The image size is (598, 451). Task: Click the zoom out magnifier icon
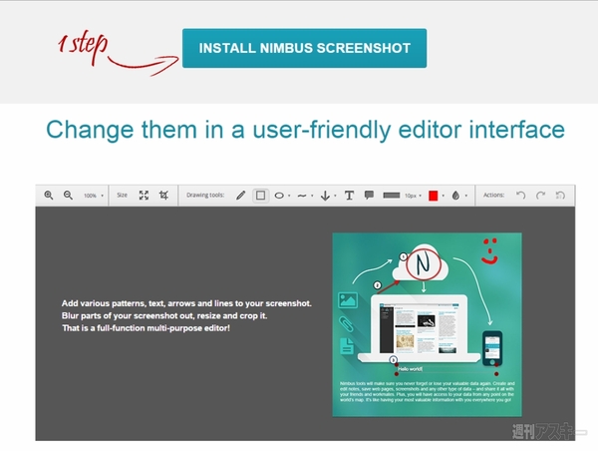coord(68,196)
